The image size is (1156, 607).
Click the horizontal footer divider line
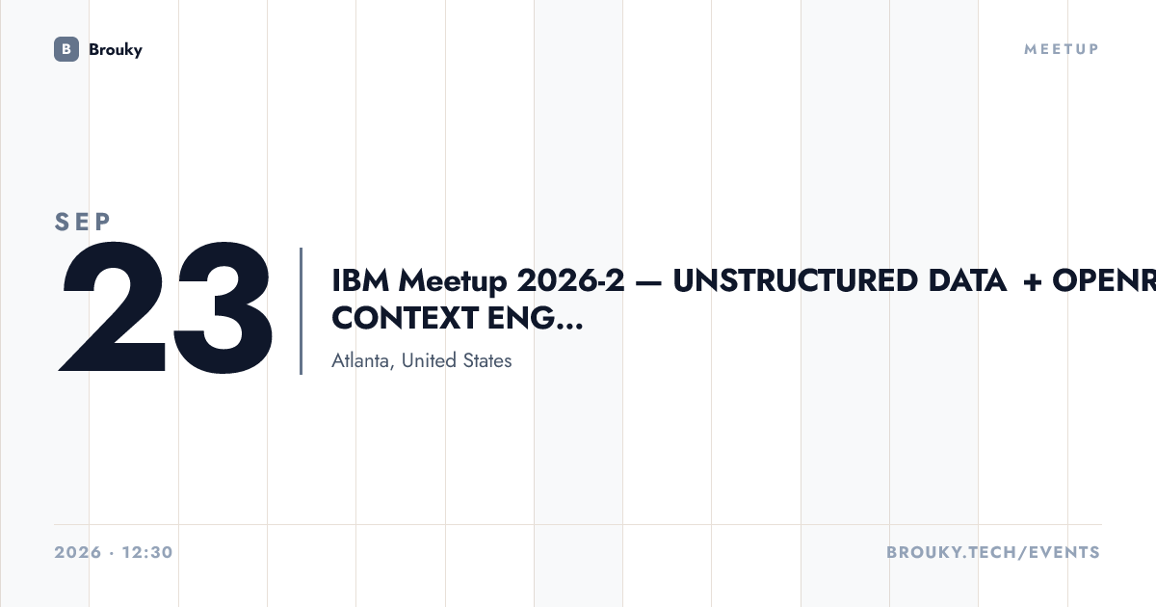click(x=578, y=525)
